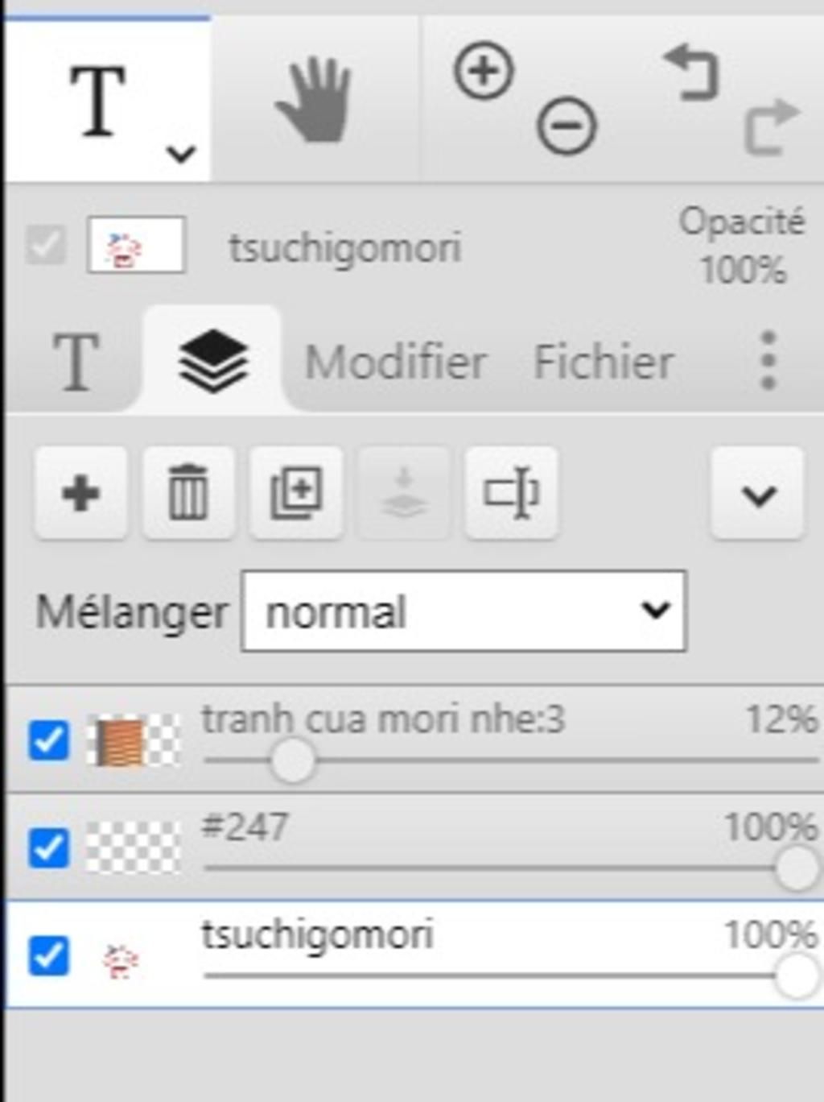This screenshot has width=824, height=1102.
Task: Uncheck the #247 layer checkbox
Action: tap(48, 848)
